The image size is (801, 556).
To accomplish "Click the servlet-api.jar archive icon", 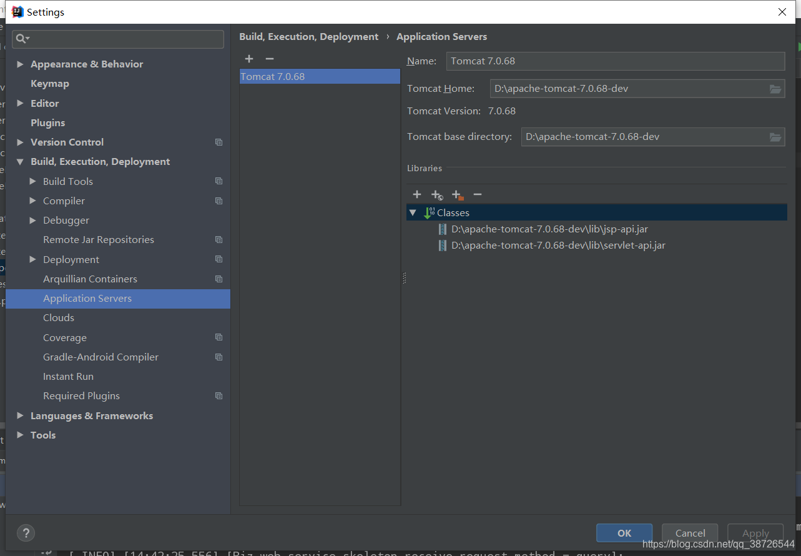I will [443, 246].
